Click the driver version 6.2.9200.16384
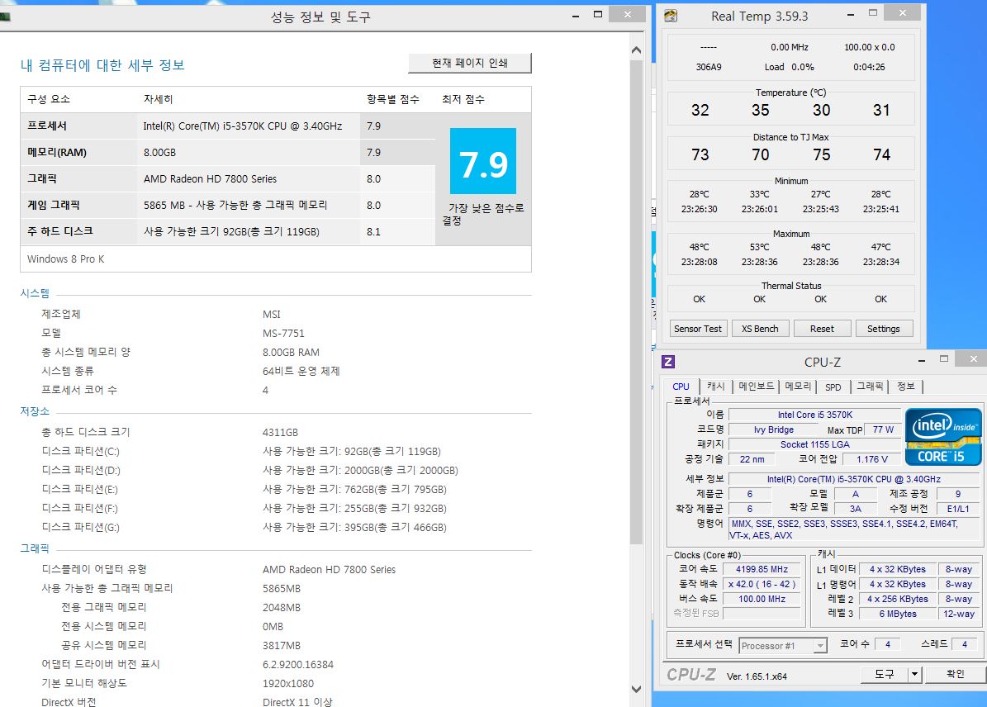987x707 pixels. tap(297, 664)
